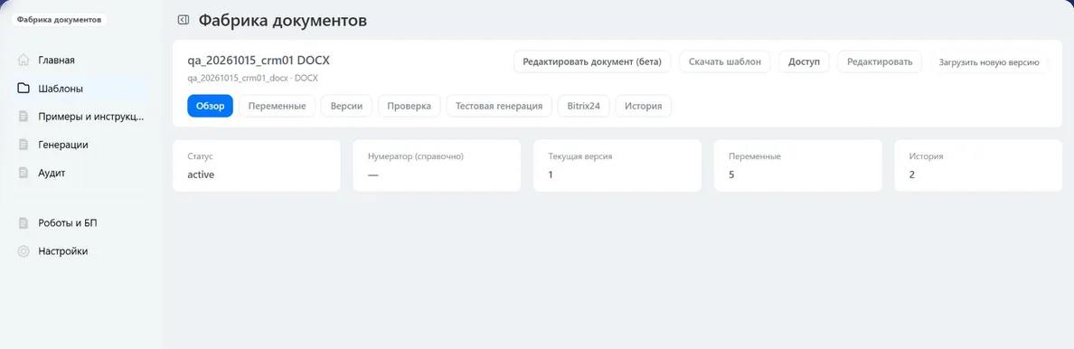The height and width of the screenshot is (349, 1074).
Task: Click Загрузить новую версию button
Action: pyautogui.click(x=989, y=62)
